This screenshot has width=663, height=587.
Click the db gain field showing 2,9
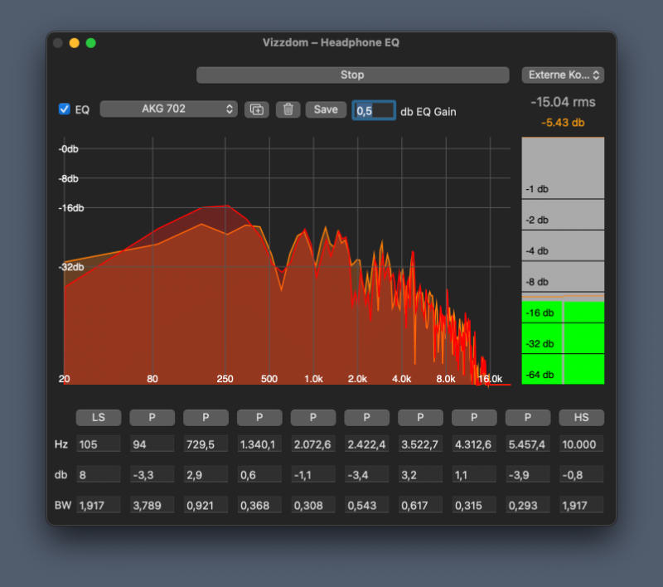tap(206, 474)
